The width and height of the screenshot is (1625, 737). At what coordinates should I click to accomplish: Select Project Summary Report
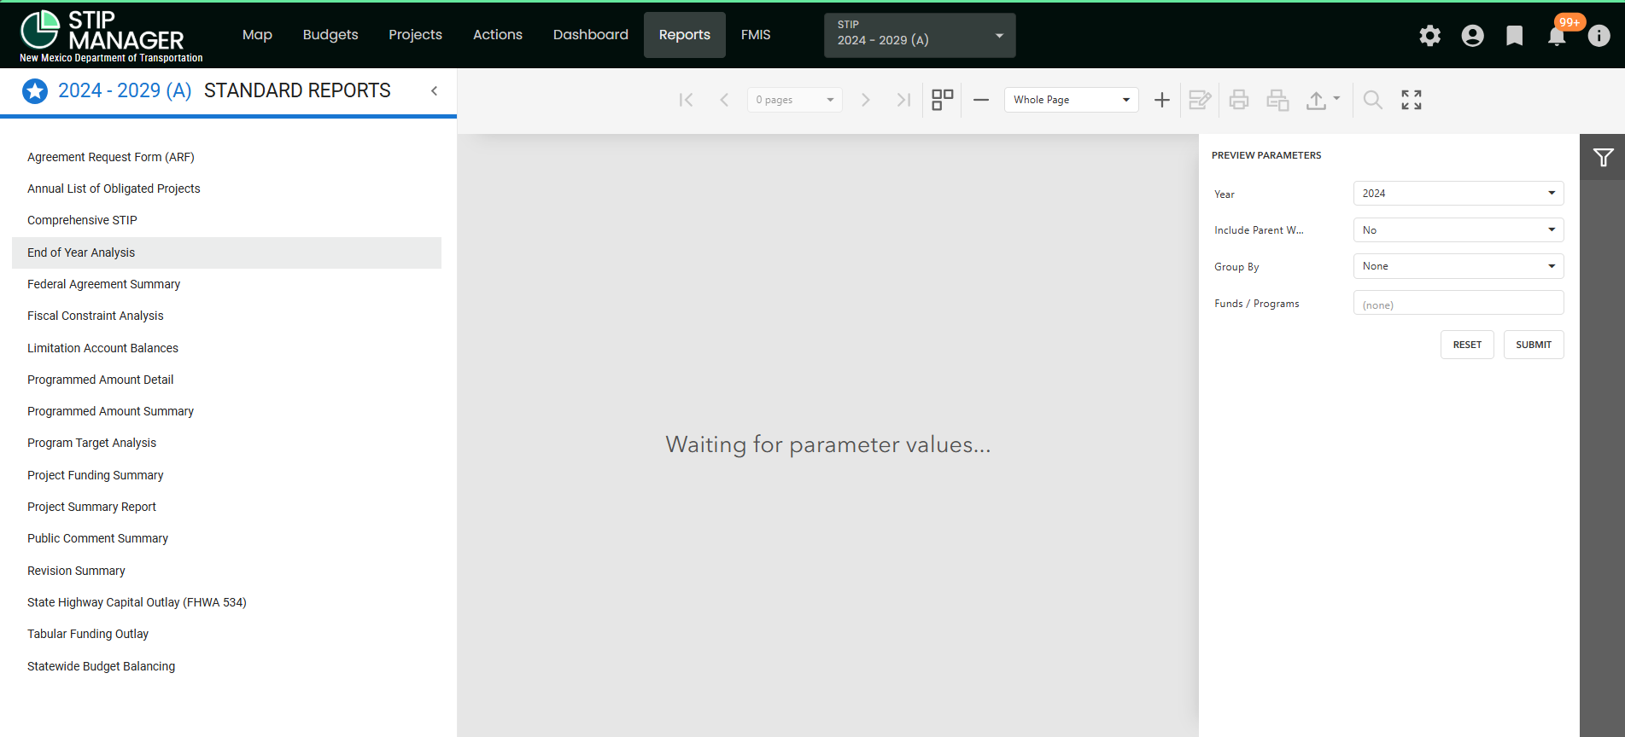point(226,507)
